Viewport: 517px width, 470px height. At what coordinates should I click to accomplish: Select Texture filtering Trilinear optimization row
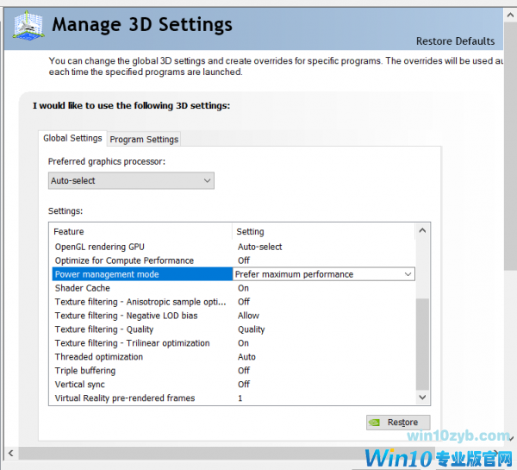pos(234,343)
